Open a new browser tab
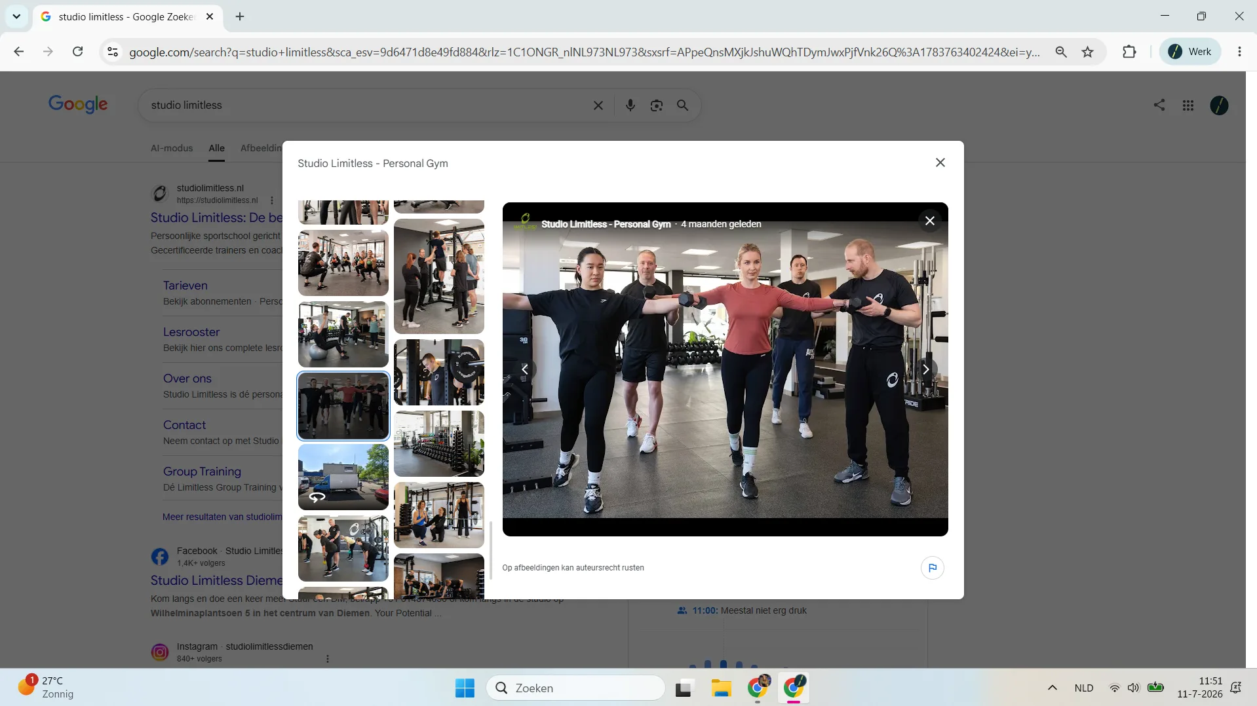The image size is (1257, 706). 240,16
